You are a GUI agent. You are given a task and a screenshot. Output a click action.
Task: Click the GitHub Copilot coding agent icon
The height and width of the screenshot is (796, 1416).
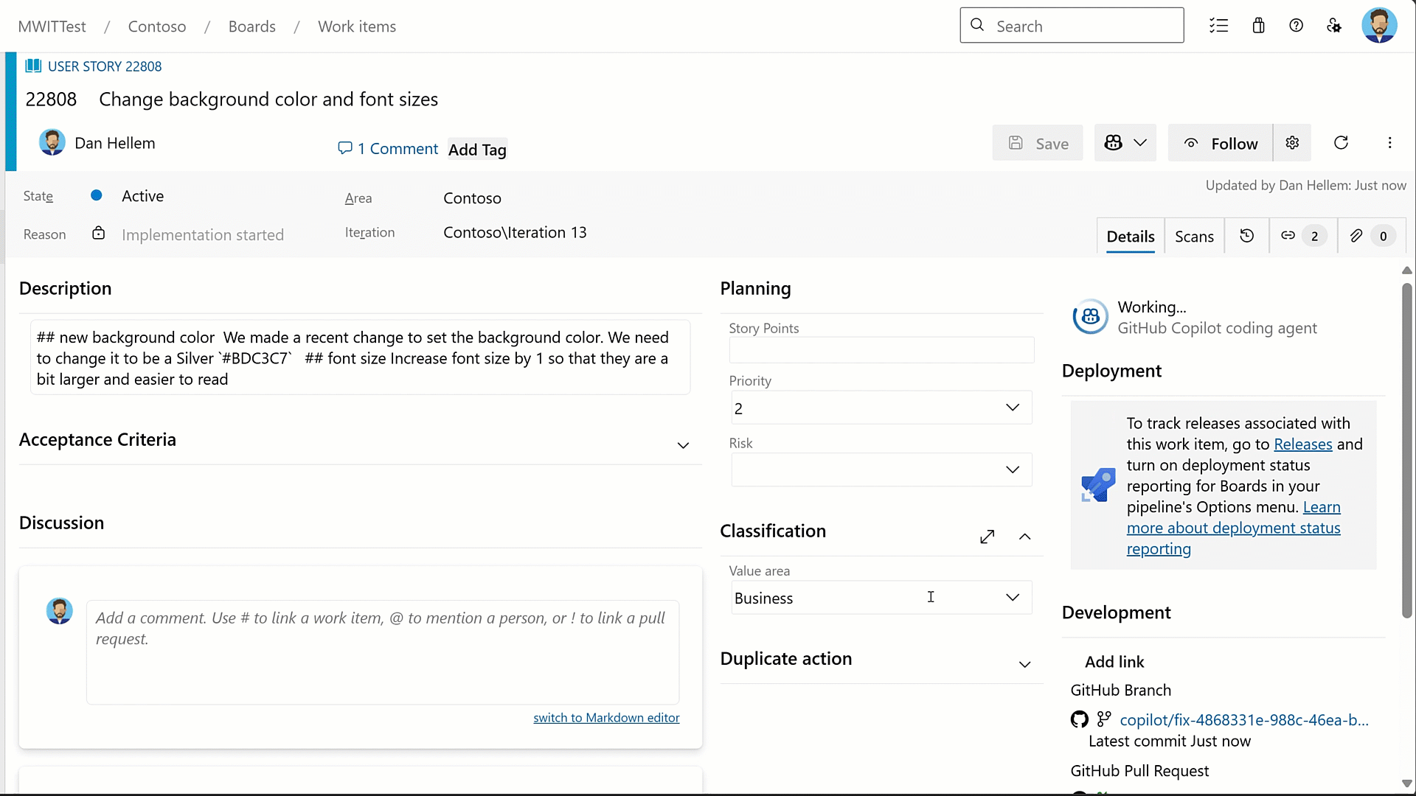click(x=1090, y=317)
